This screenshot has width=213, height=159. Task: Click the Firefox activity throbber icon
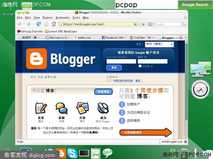coord(185,17)
